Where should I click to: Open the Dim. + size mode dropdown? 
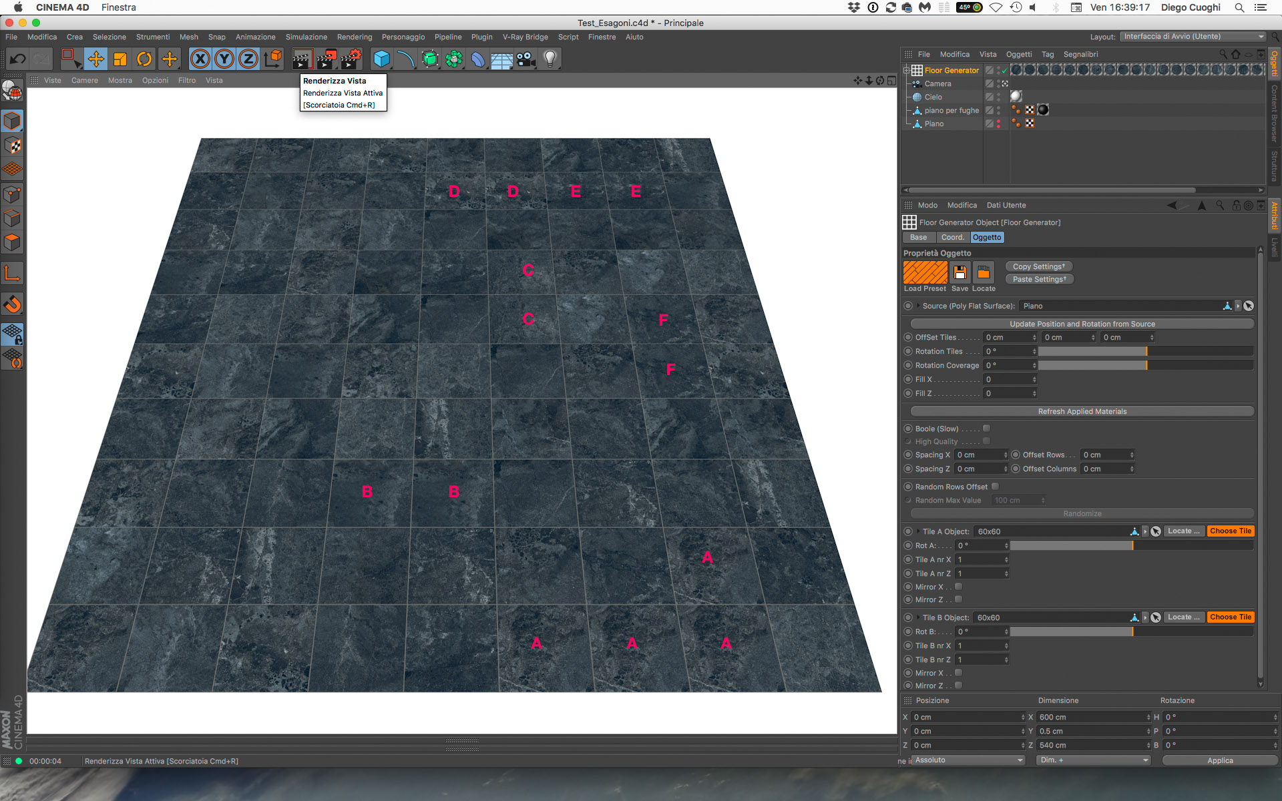pos(1094,760)
